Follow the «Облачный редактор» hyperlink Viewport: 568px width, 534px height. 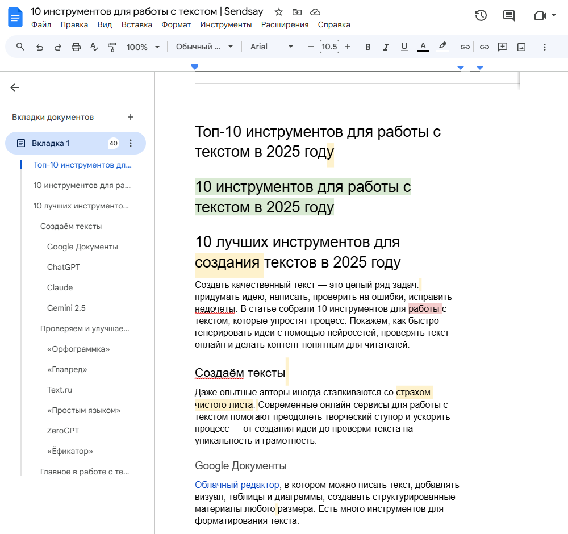coord(237,485)
